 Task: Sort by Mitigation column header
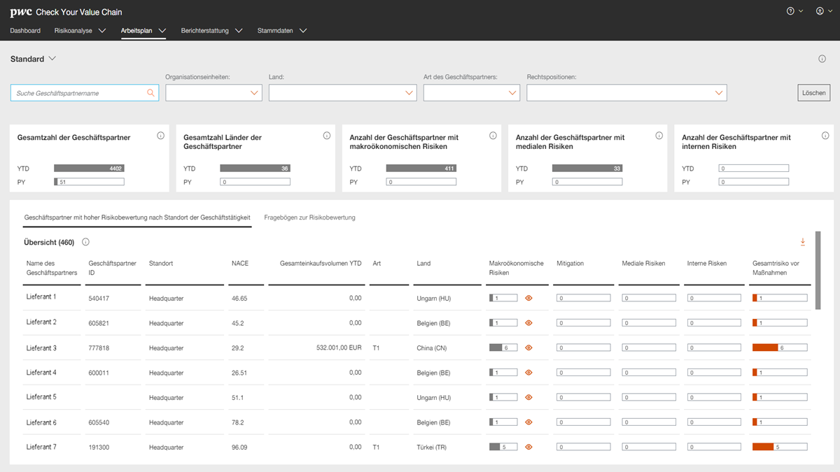(570, 264)
